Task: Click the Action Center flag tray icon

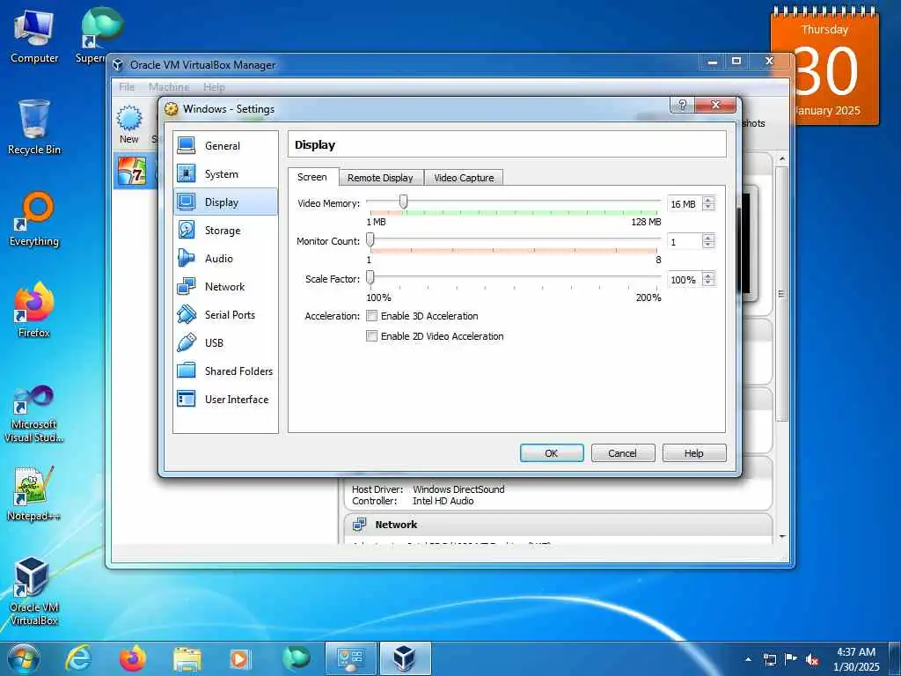Action: click(x=791, y=659)
